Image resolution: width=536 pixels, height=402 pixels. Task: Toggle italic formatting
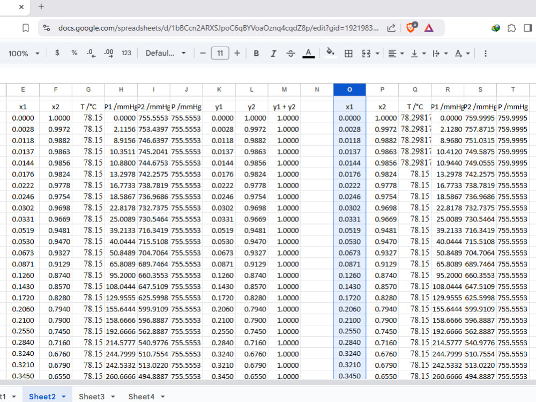273,53
